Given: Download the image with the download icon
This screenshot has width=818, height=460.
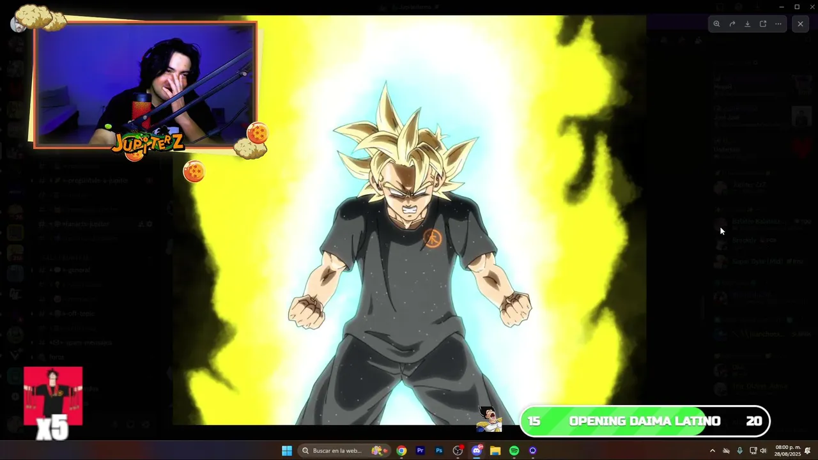Looking at the screenshot, I should (747, 24).
